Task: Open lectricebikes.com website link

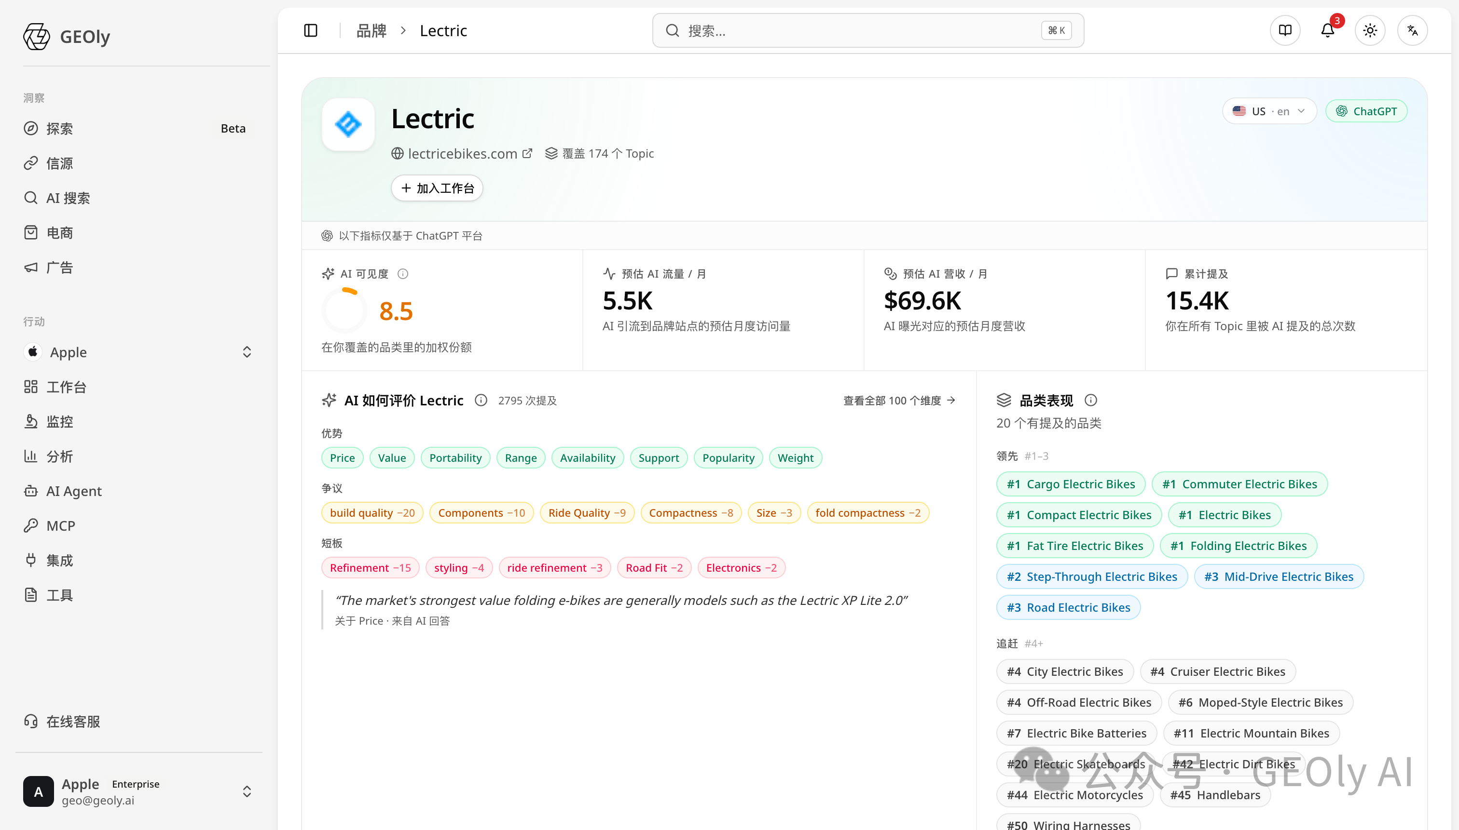Action: (462, 153)
